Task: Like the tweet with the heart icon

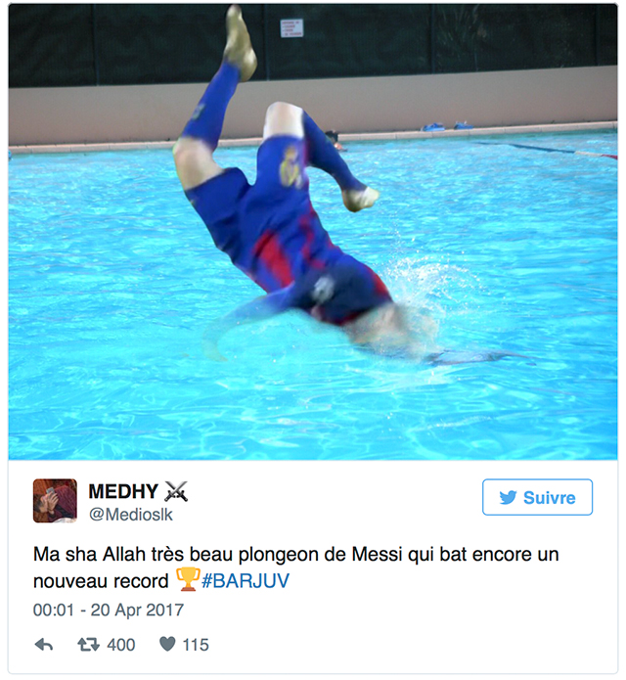Action: [167, 645]
